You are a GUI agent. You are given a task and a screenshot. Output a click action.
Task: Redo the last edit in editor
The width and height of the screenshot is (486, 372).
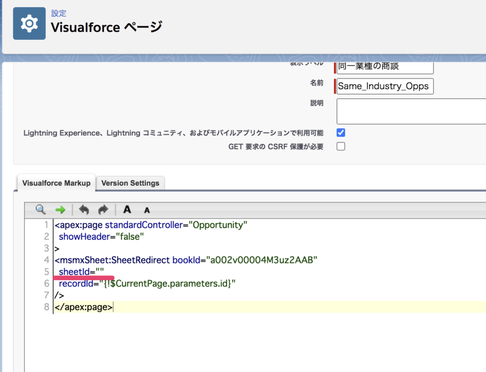pos(103,210)
